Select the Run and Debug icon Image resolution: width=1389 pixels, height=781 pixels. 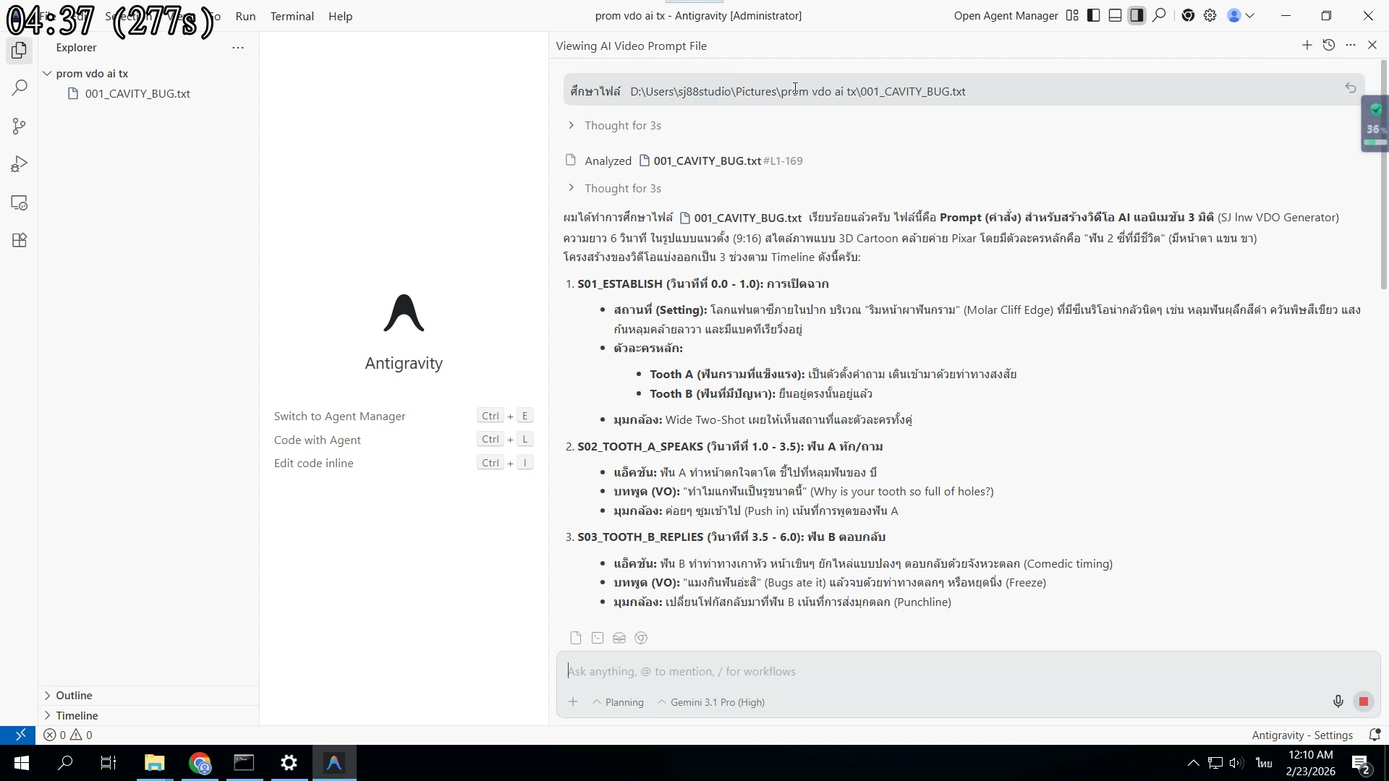click(19, 163)
